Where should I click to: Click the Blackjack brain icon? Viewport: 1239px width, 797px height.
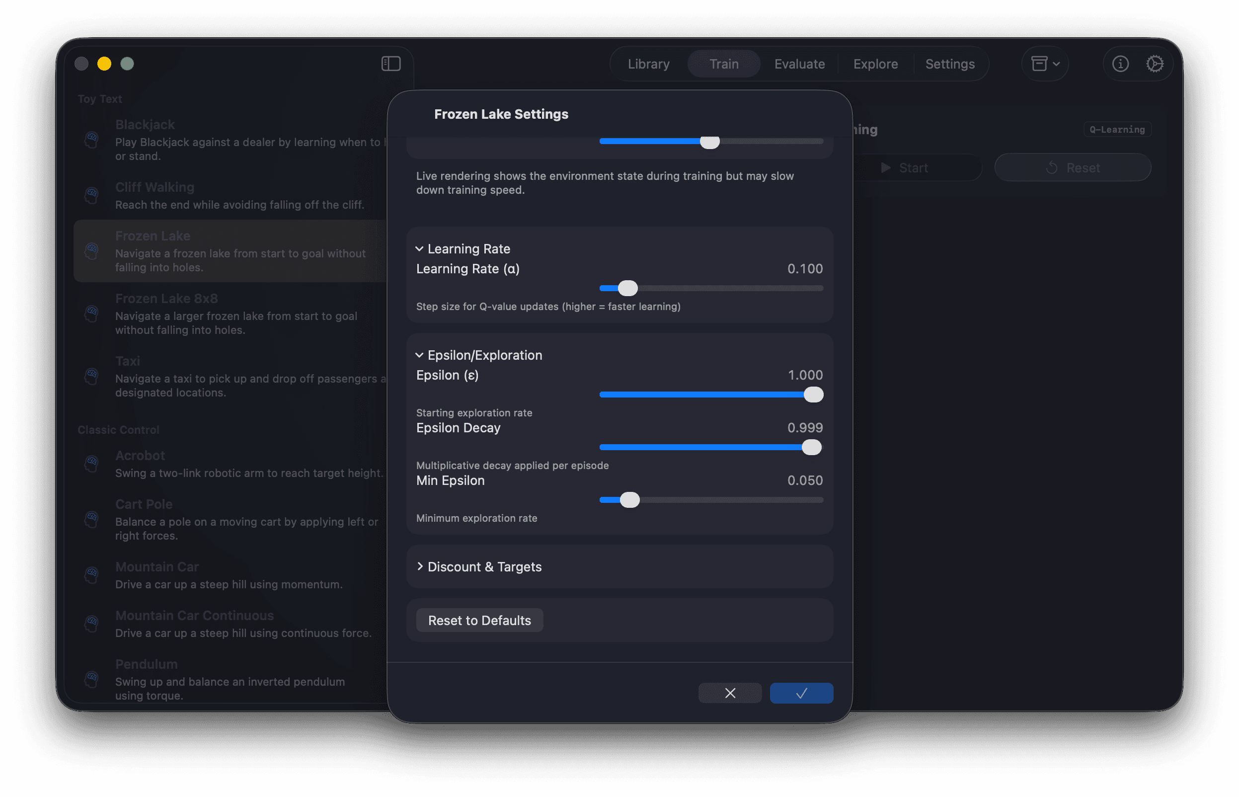coord(92,139)
